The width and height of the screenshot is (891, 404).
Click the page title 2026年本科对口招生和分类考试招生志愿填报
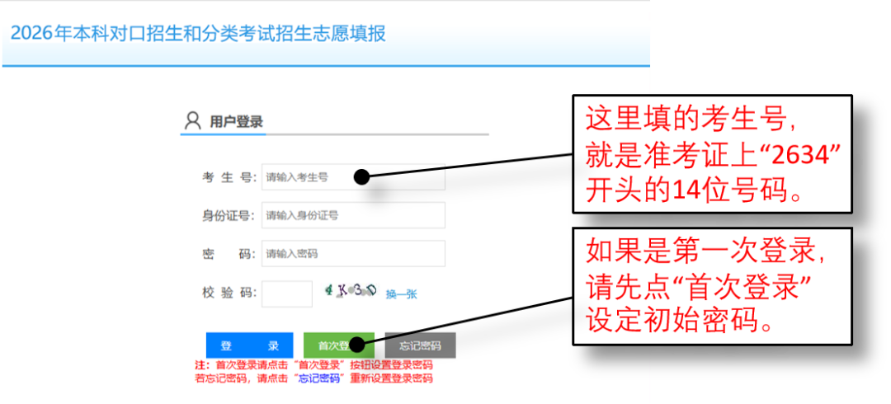[x=198, y=34]
